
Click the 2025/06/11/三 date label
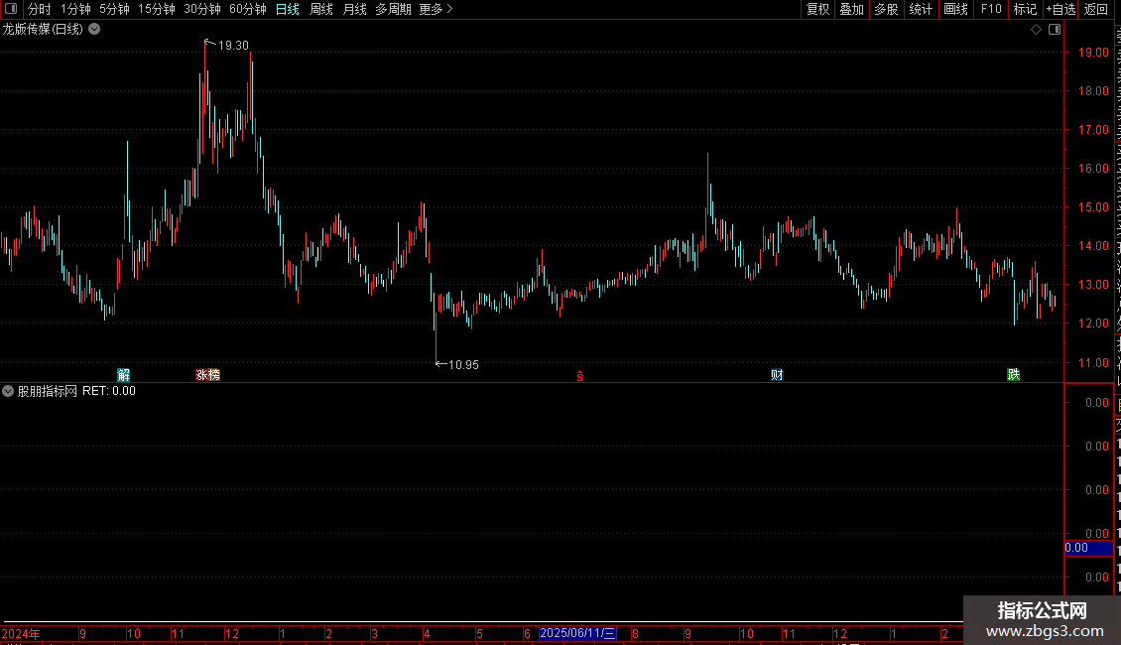pos(577,633)
